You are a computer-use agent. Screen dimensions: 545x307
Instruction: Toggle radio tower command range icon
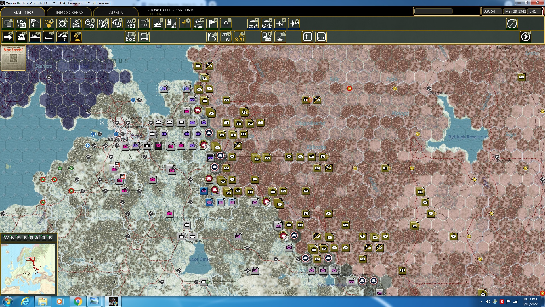tap(103, 24)
